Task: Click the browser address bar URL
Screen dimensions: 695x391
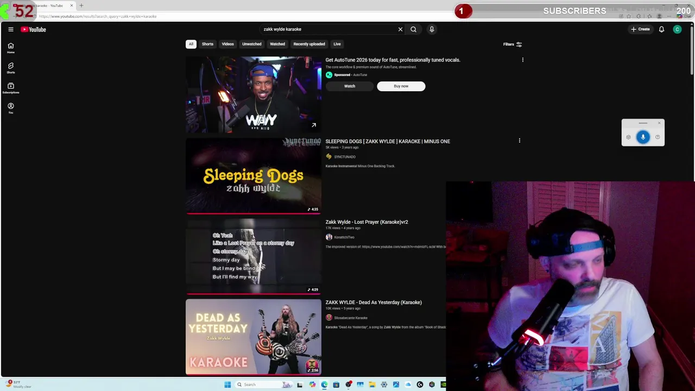Action: 98,16
